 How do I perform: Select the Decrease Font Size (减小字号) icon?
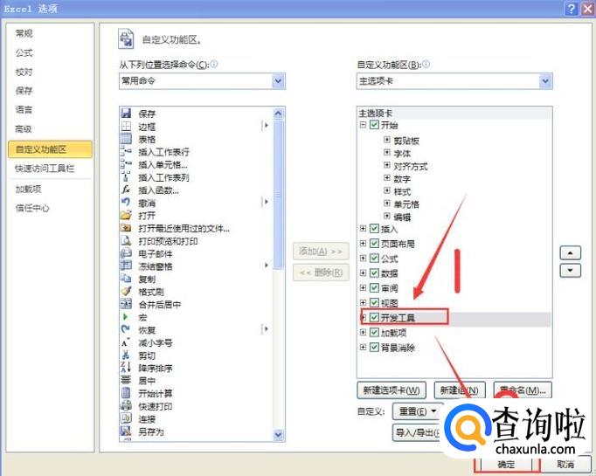click(x=126, y=342)
